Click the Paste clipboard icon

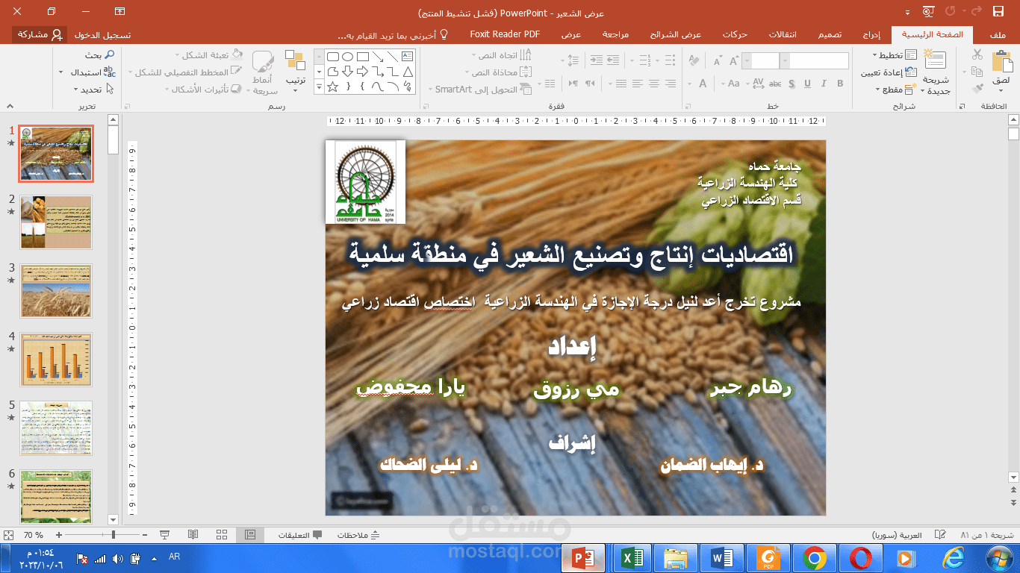coord(1002,60)
